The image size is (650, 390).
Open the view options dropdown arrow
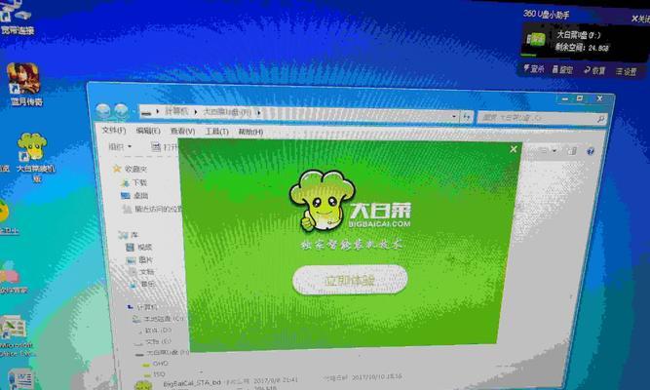[554, 150]
